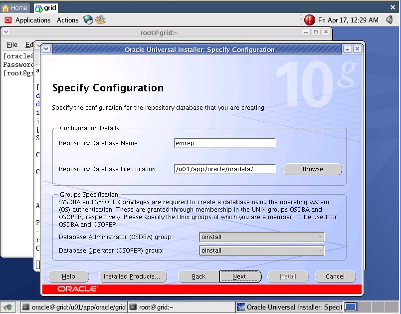Click the email launcher icon in panel
Viewport: 401px width, 314px height.
[x=100, y=20]
